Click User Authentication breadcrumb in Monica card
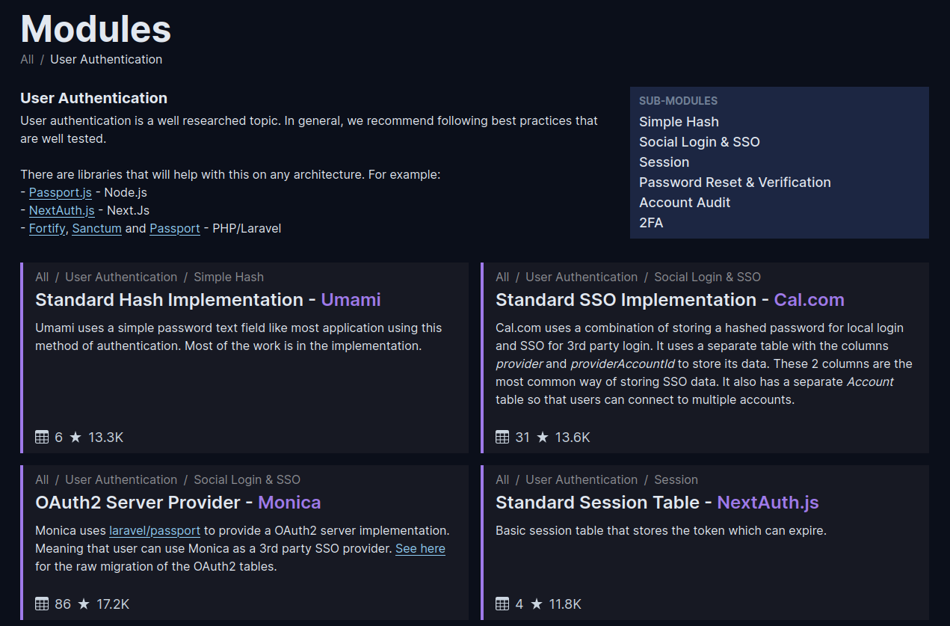 (121, 479)
